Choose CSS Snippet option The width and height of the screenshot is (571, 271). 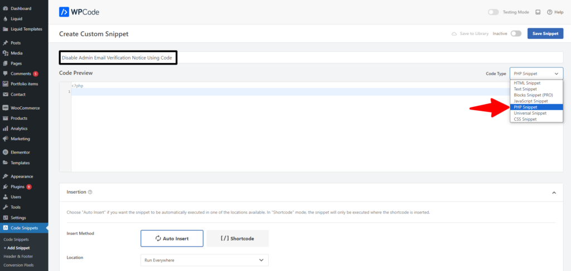pyautogui.click(x=536, y=119)
